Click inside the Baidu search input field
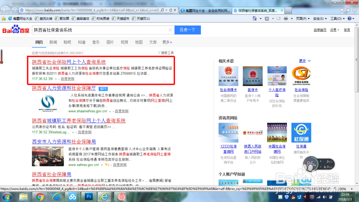 (x=101, y=30)
